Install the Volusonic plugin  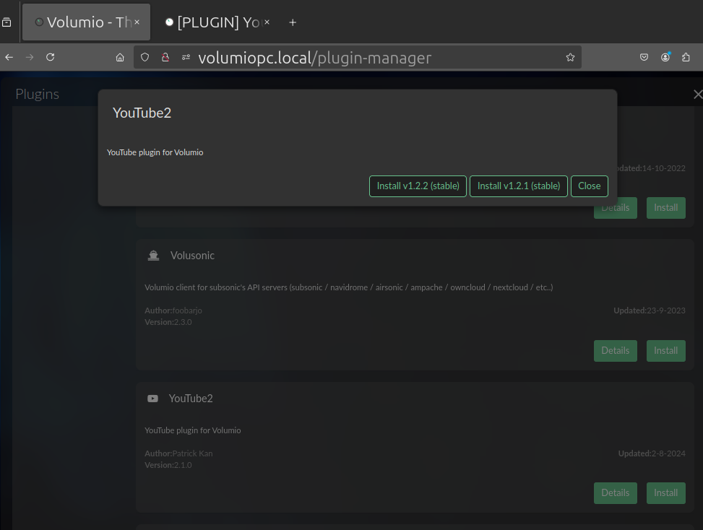coord(665,351)
